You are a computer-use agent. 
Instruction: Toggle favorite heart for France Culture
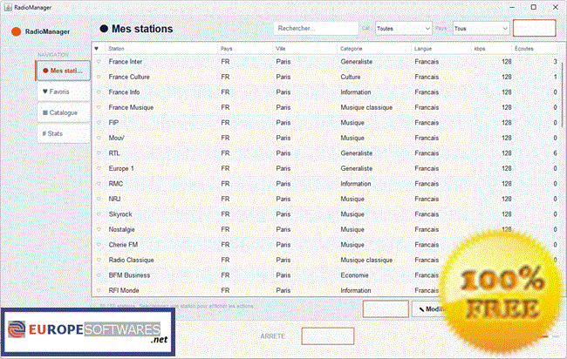point(99,77)
